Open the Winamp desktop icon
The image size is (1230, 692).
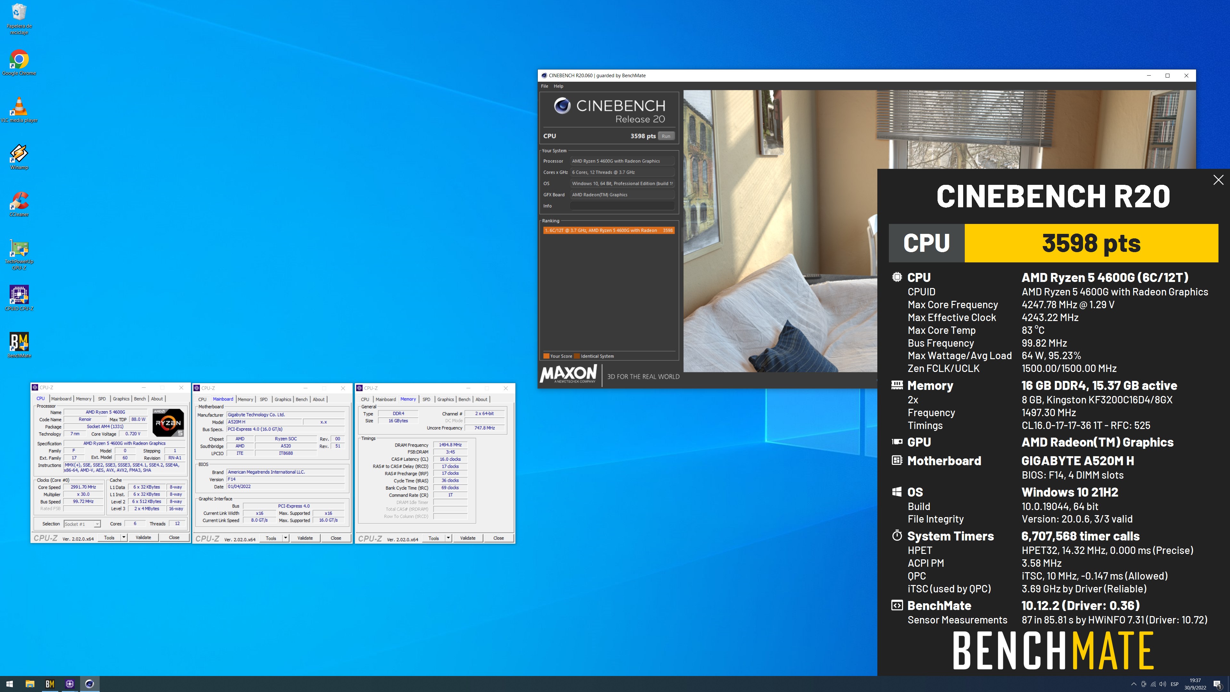(19, 157)
